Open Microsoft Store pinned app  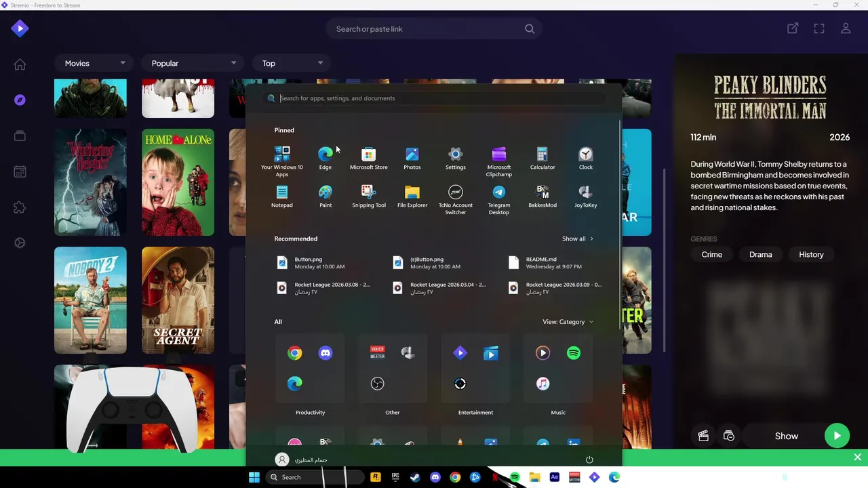[369, 159]
